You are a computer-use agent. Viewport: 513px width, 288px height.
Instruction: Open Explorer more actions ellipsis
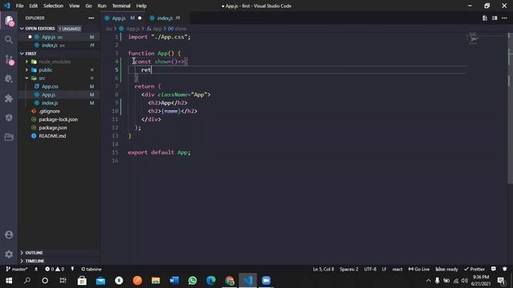pos(91,18)
